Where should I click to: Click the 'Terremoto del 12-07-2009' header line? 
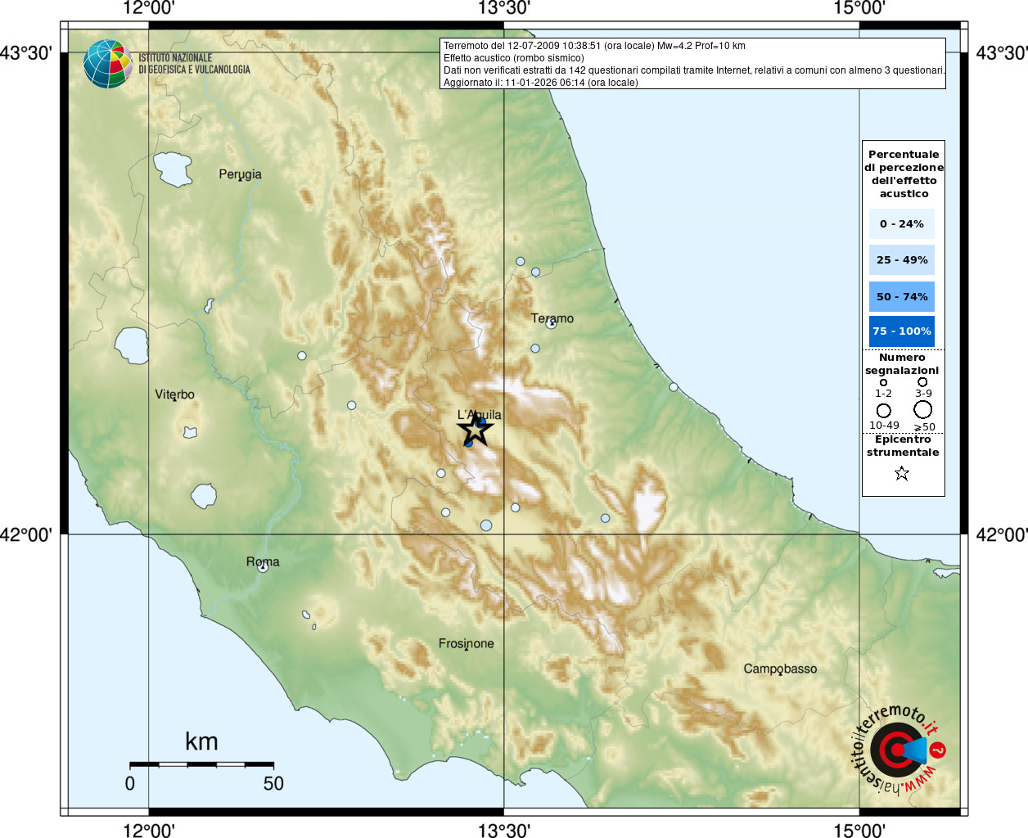pyautogui.click(x=594, y=46)
